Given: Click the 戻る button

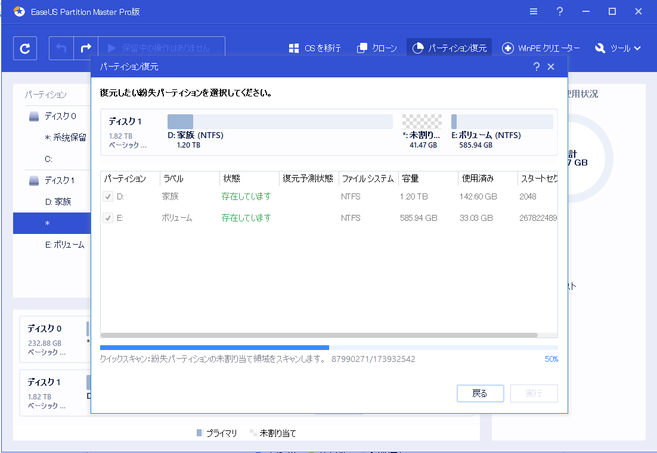Looking at the screenshot, I should click(x=480, y=393).
